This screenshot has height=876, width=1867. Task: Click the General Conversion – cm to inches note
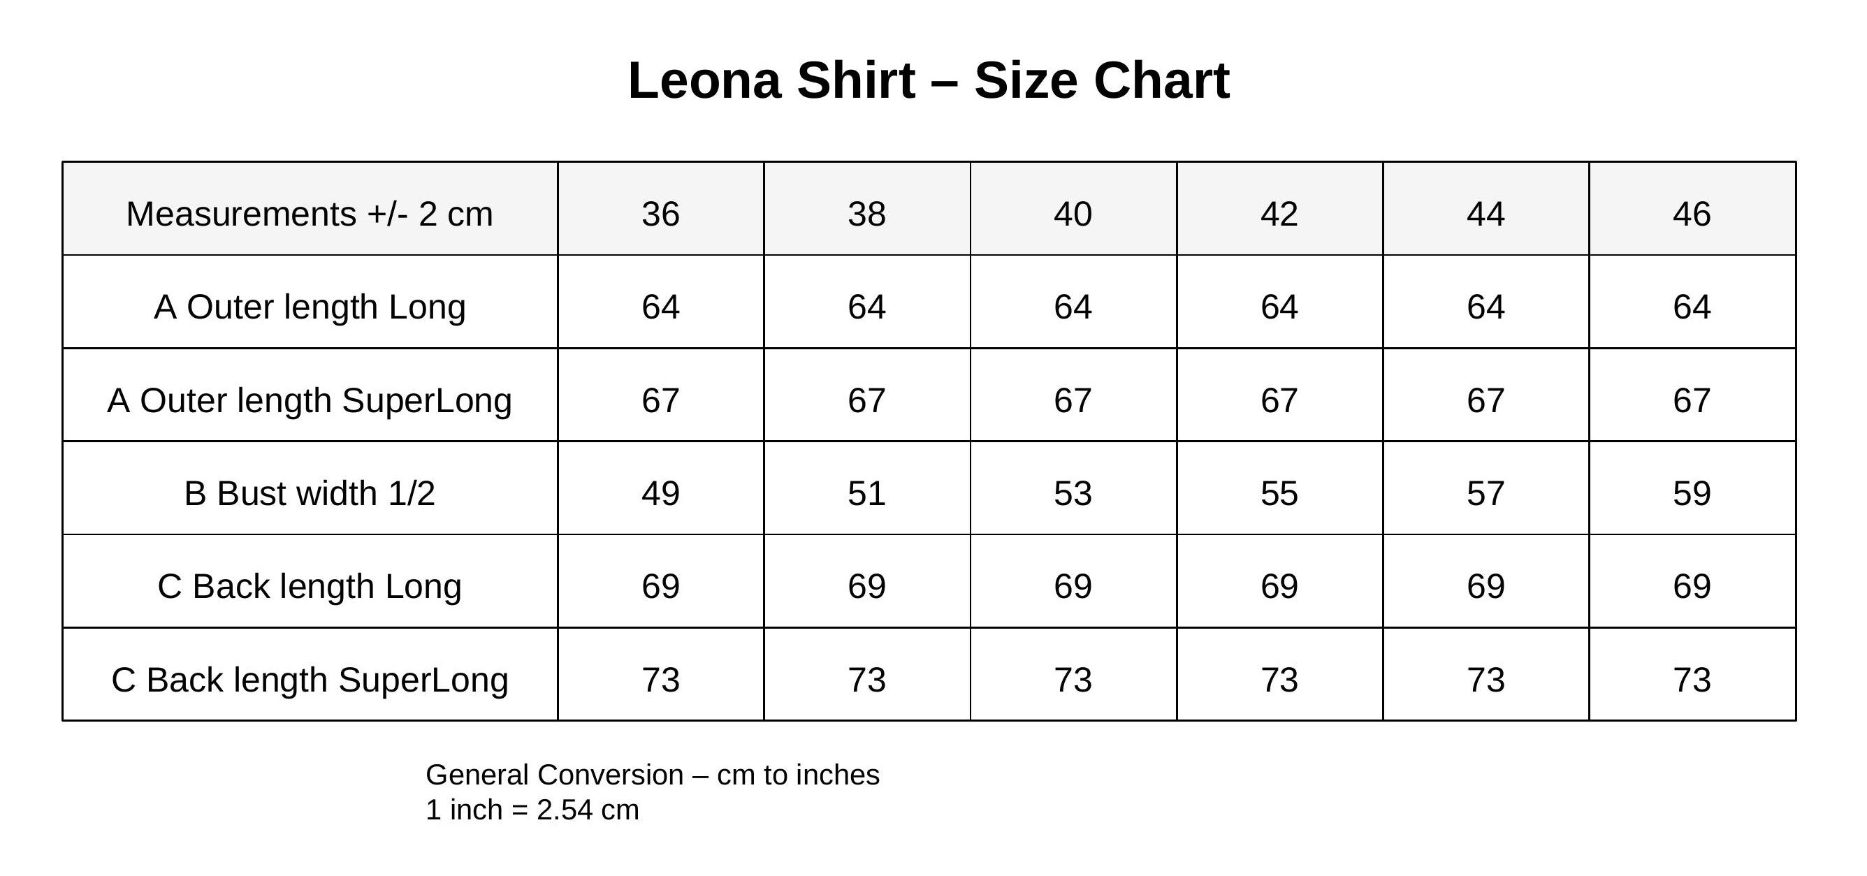click(653, 775)
